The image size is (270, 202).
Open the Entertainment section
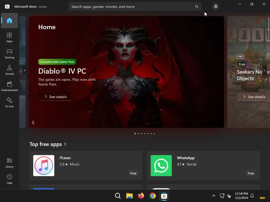9,86
